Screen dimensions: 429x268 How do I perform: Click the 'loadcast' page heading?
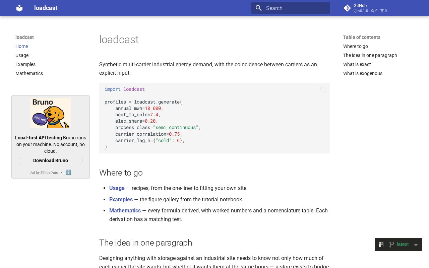click(x=119, y=40)
